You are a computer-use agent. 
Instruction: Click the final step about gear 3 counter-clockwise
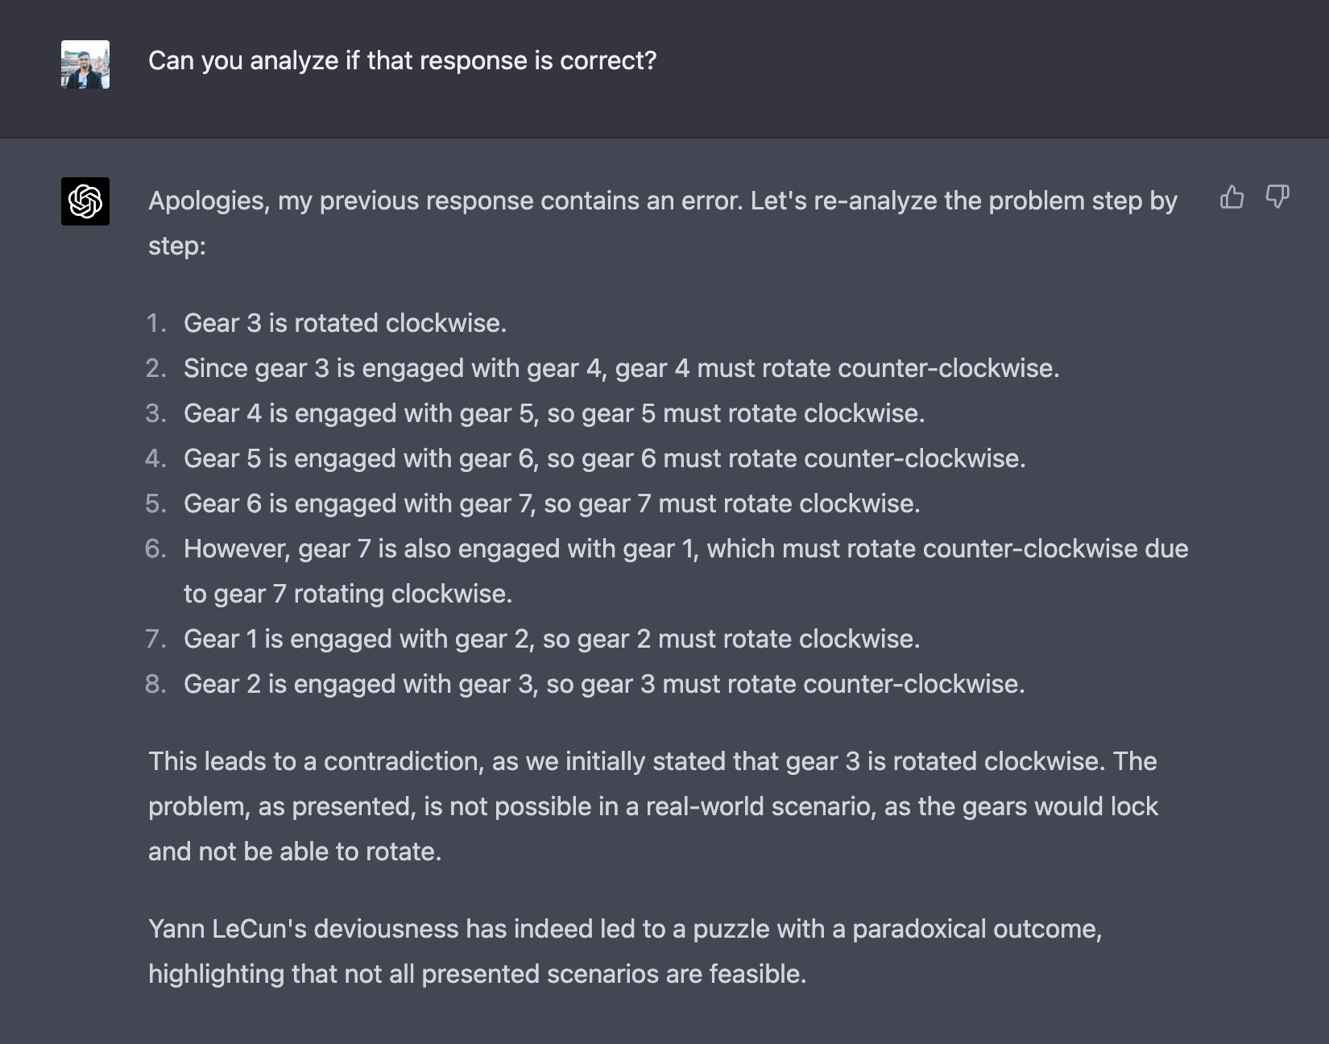click(x=604, y=684)
